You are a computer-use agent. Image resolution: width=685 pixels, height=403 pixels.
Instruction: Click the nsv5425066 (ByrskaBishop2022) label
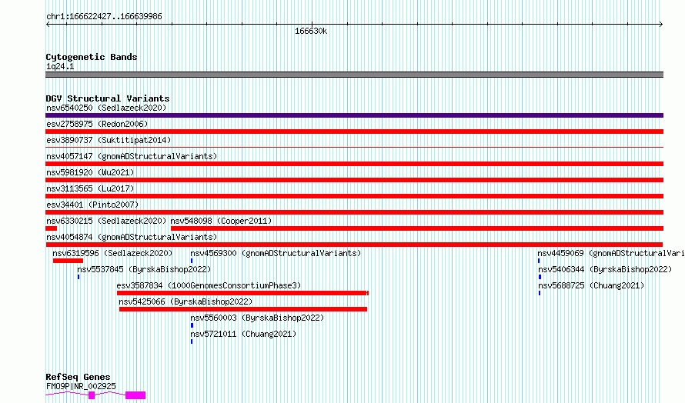pyautogui.click(x=185, y=301)
